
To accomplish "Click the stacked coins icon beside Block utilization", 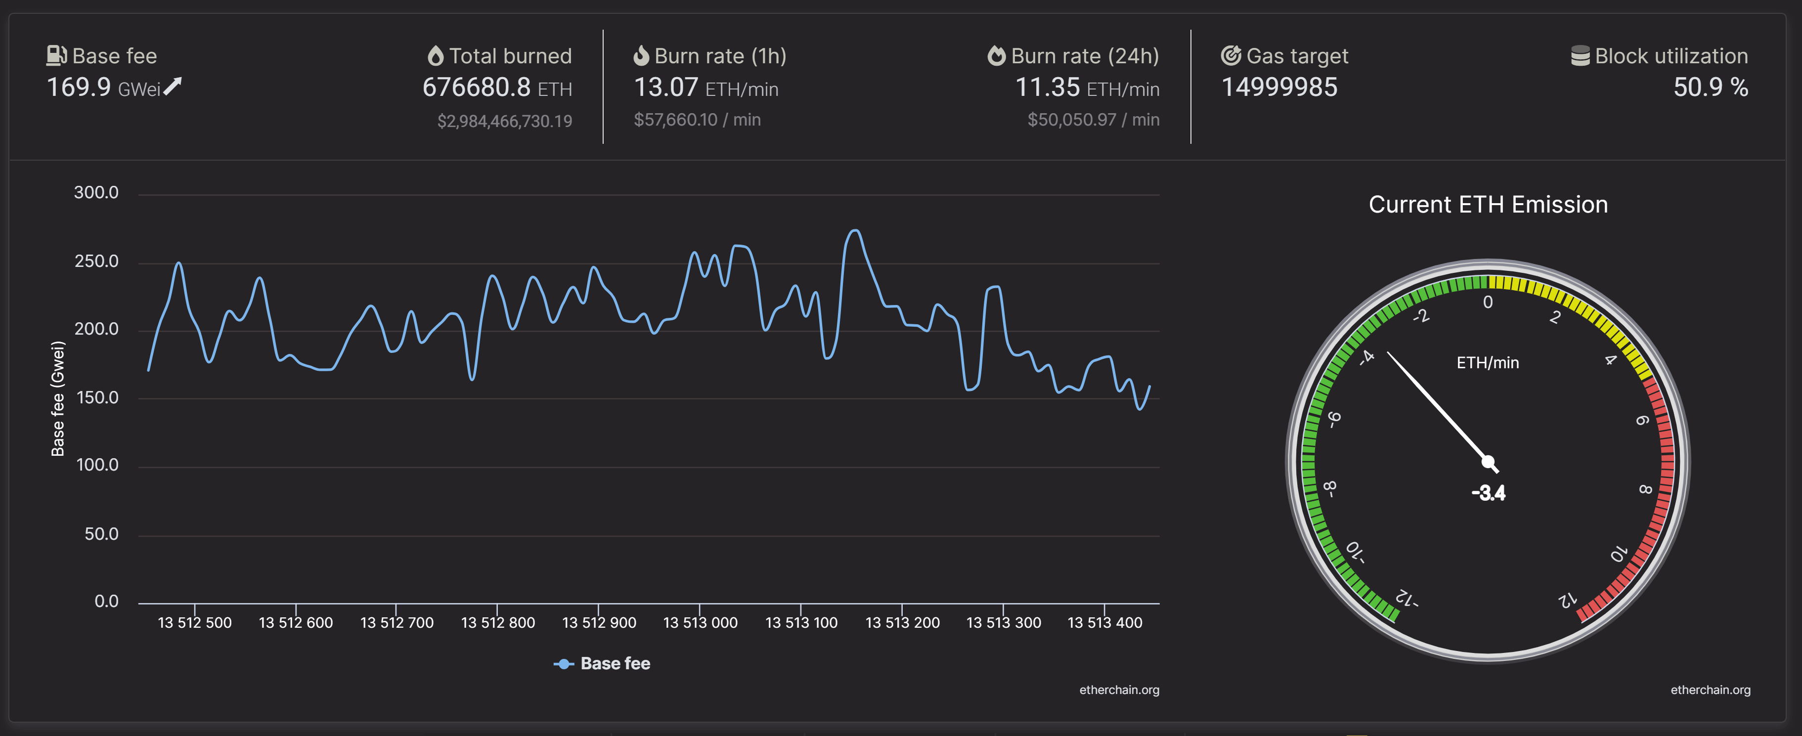I will [1580, 56].
